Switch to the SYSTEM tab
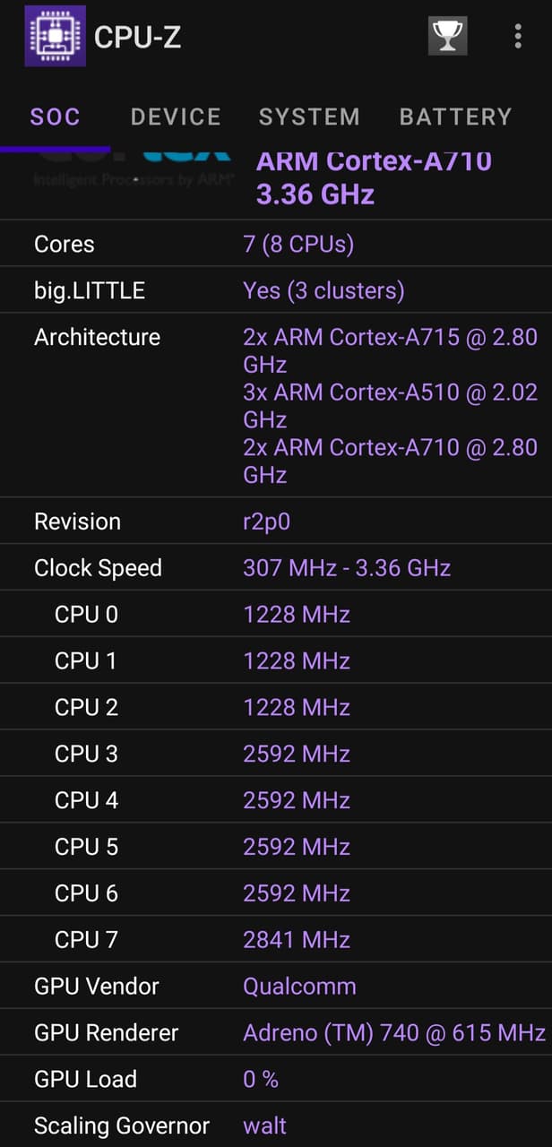This screenshot has height=1147, width=552. click(309, 116)
